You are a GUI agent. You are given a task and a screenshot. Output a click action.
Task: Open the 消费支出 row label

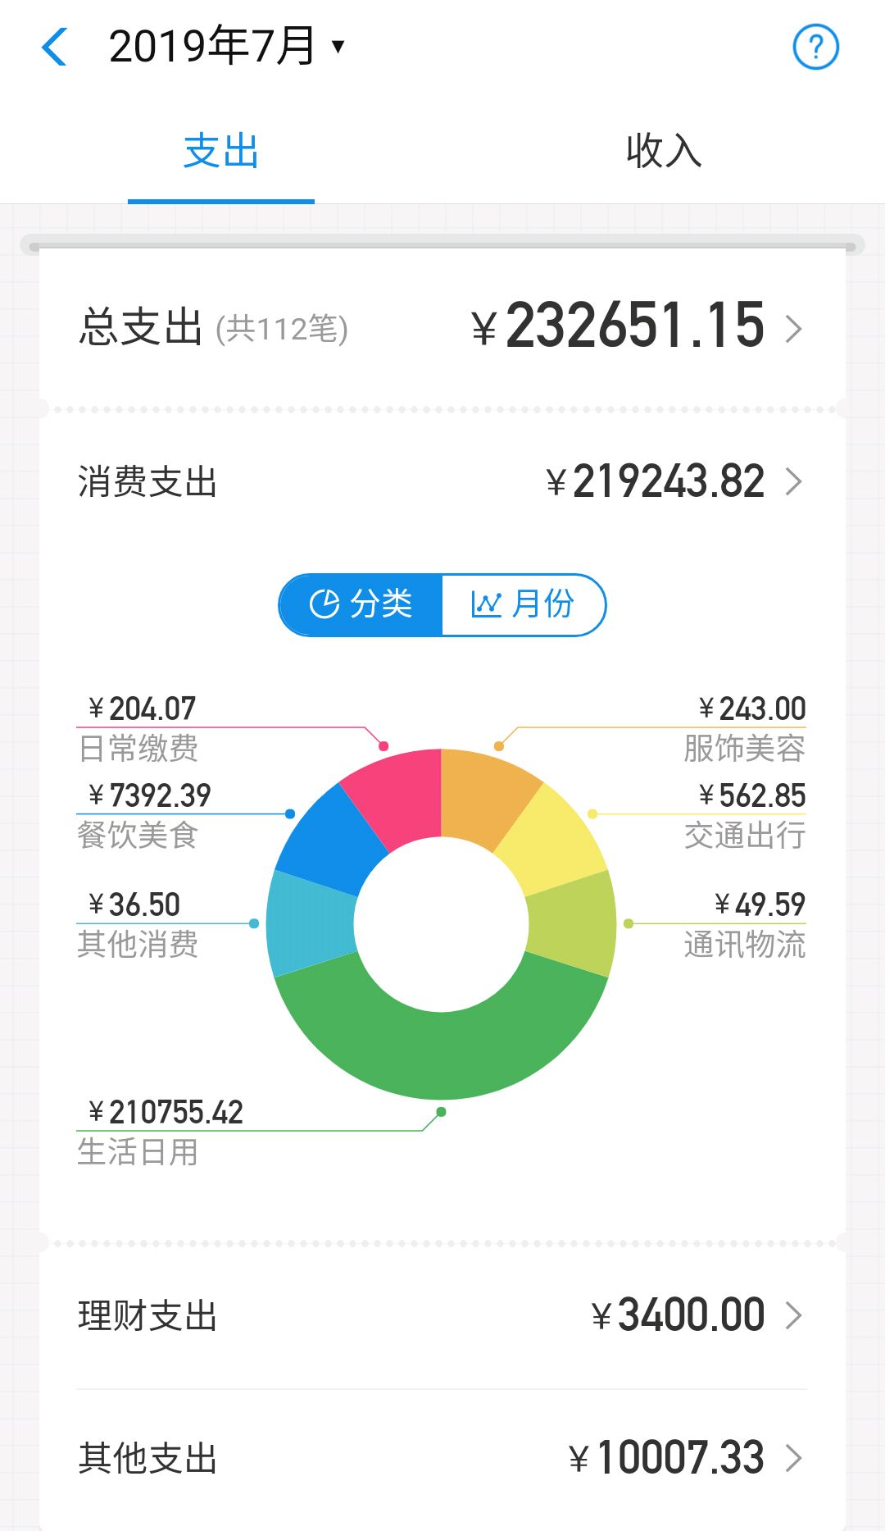pos(147,481)
